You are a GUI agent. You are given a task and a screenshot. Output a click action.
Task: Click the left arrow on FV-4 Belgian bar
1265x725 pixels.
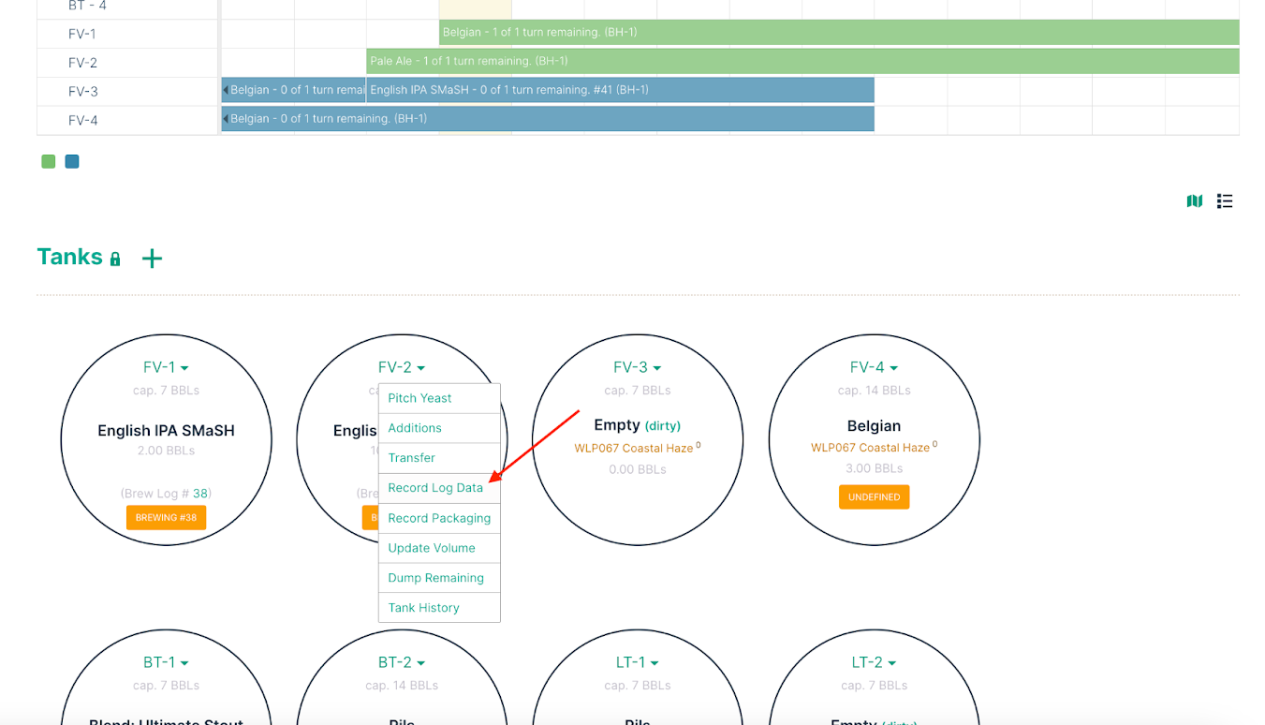tap(226, 119)
